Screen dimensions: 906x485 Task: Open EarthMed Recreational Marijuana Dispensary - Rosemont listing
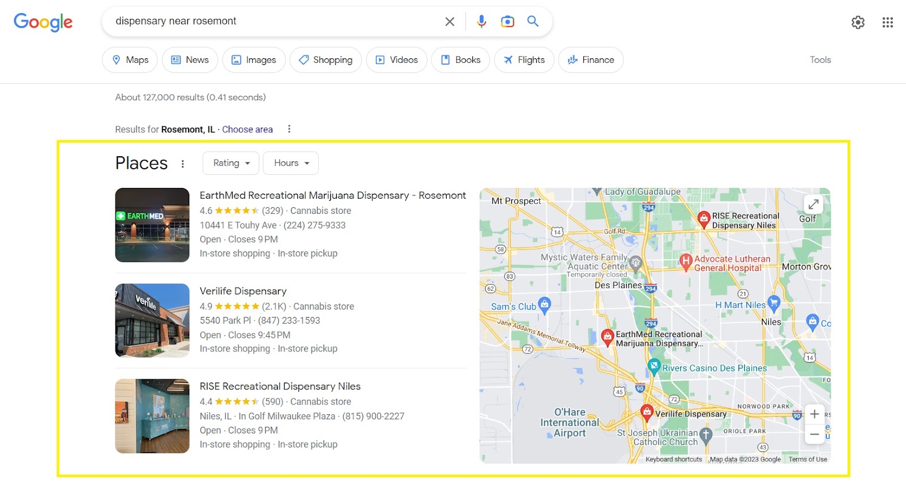[333, 195]
